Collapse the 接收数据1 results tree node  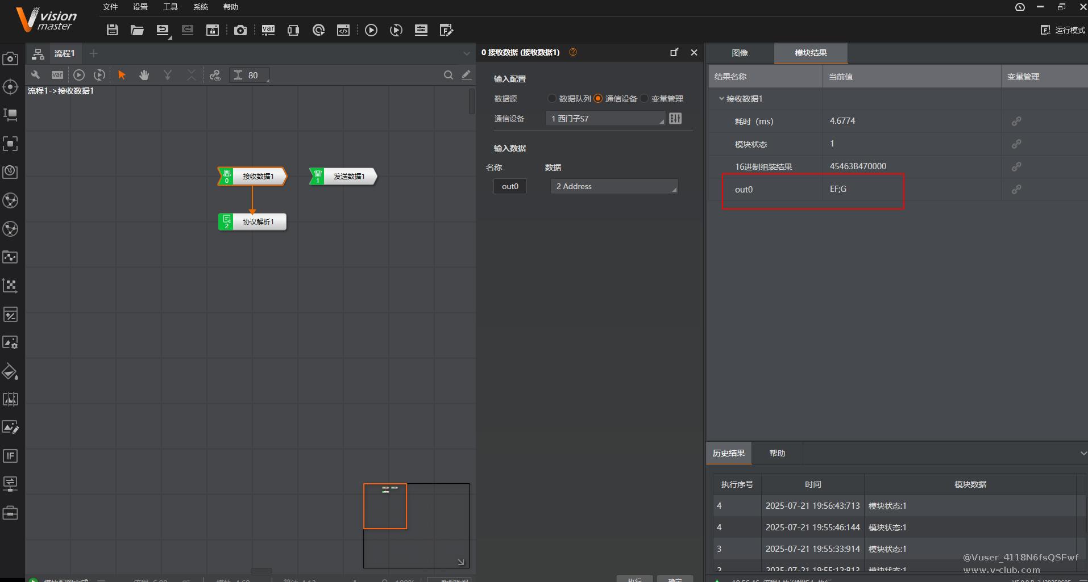721,98
